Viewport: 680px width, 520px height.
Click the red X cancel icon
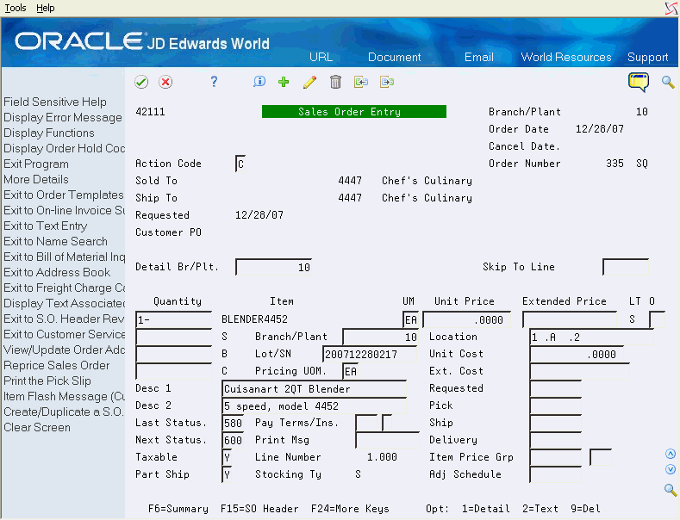(165, 82)
